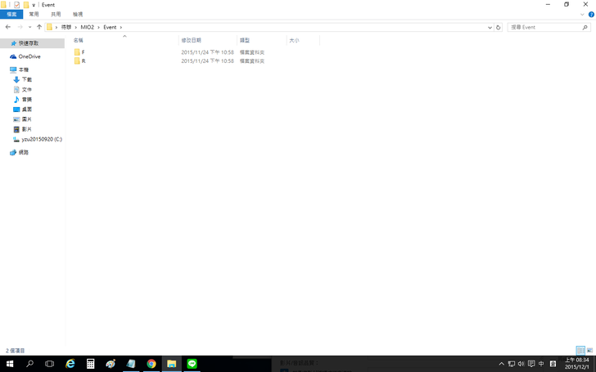This screenshot has width=596, height=372.
Task: Click the type cell of folder R
Action: tap(251, 61)
